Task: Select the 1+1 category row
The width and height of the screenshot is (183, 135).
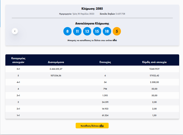Action: point(92,115)
